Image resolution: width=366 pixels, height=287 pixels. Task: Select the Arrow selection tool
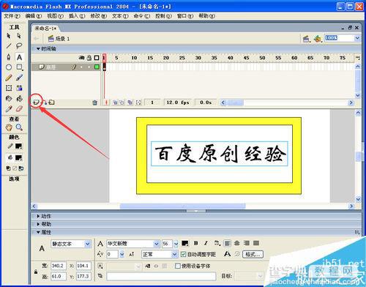point(9,36)
